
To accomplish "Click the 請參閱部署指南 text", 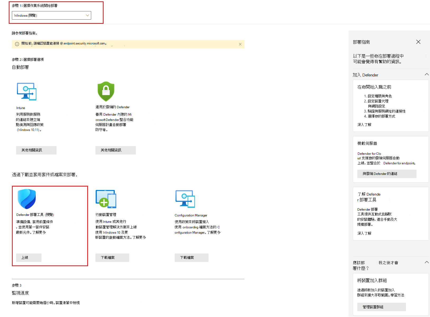I will pyautogui.click(x=25, y=33).
